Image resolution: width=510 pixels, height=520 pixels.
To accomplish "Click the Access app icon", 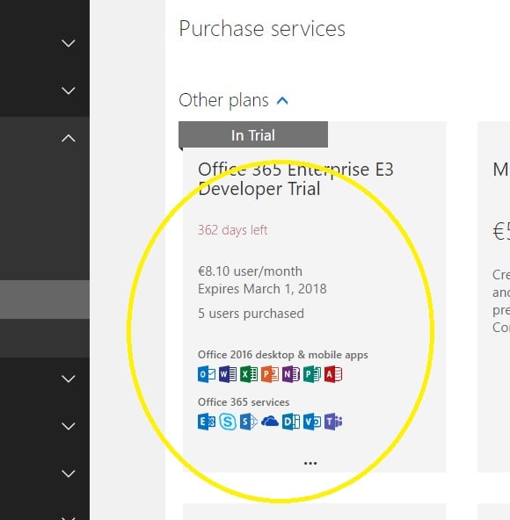I will (x=333, y=374).
